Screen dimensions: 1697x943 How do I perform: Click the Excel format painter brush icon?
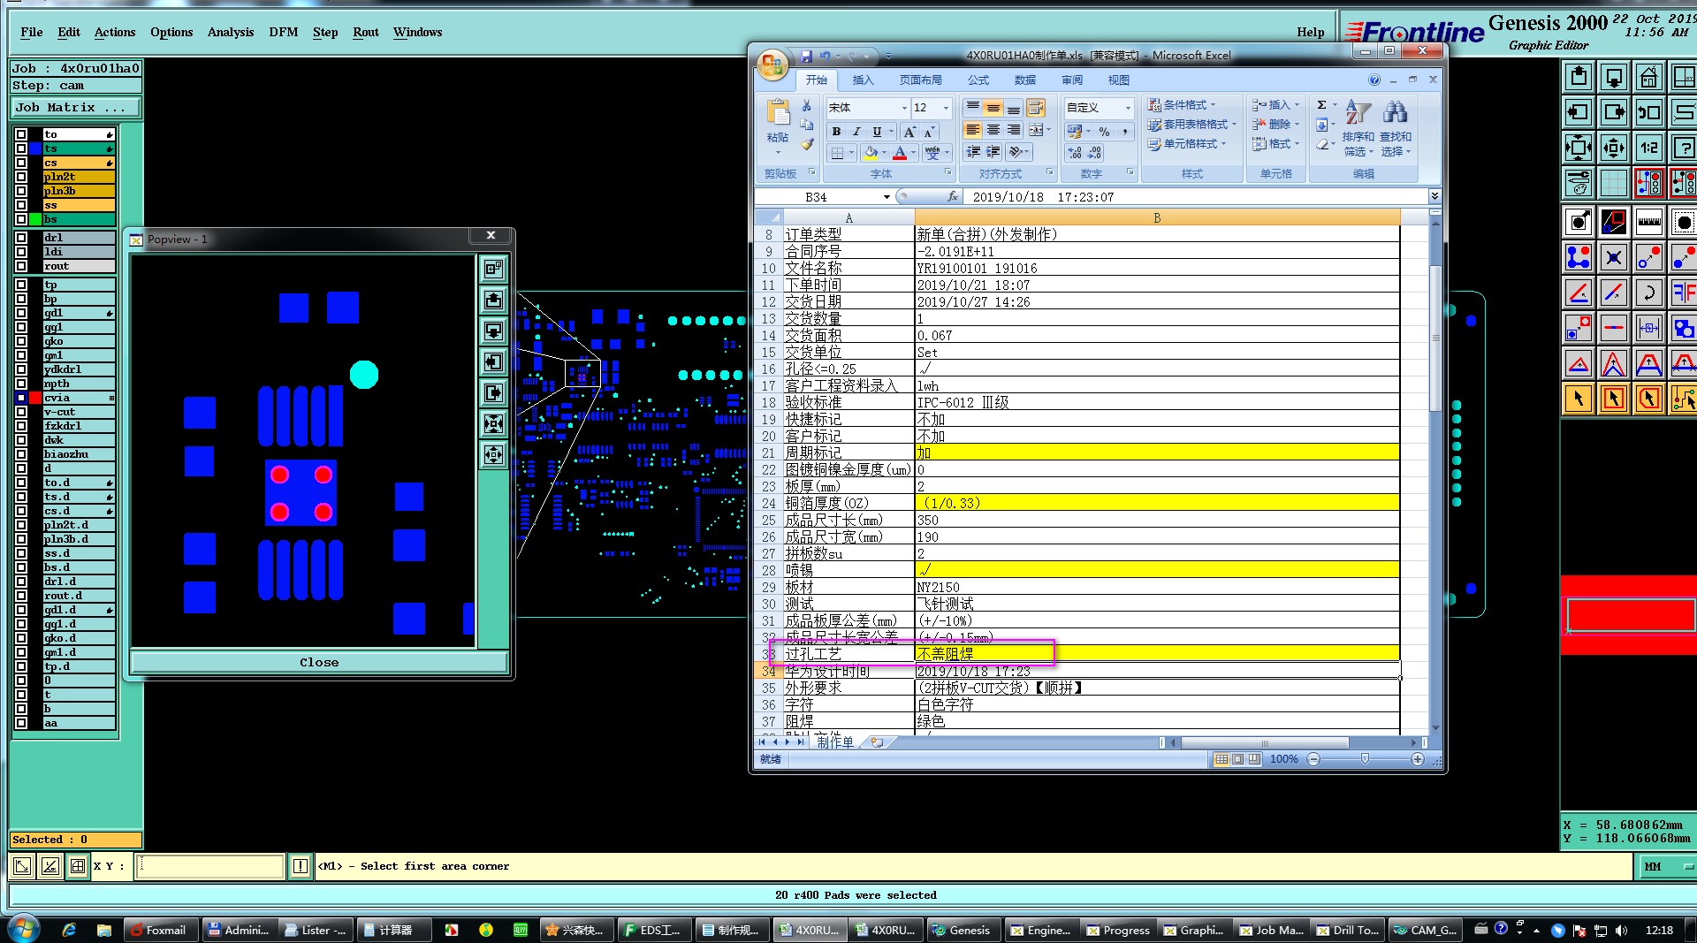807,144
